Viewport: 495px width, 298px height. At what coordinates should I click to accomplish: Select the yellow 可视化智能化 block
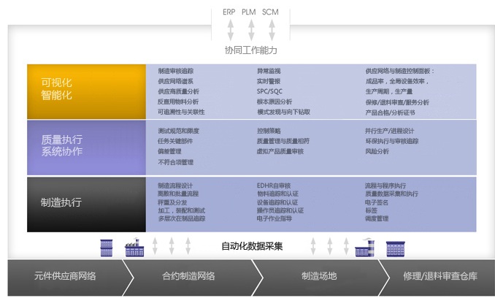coord(86,91)
